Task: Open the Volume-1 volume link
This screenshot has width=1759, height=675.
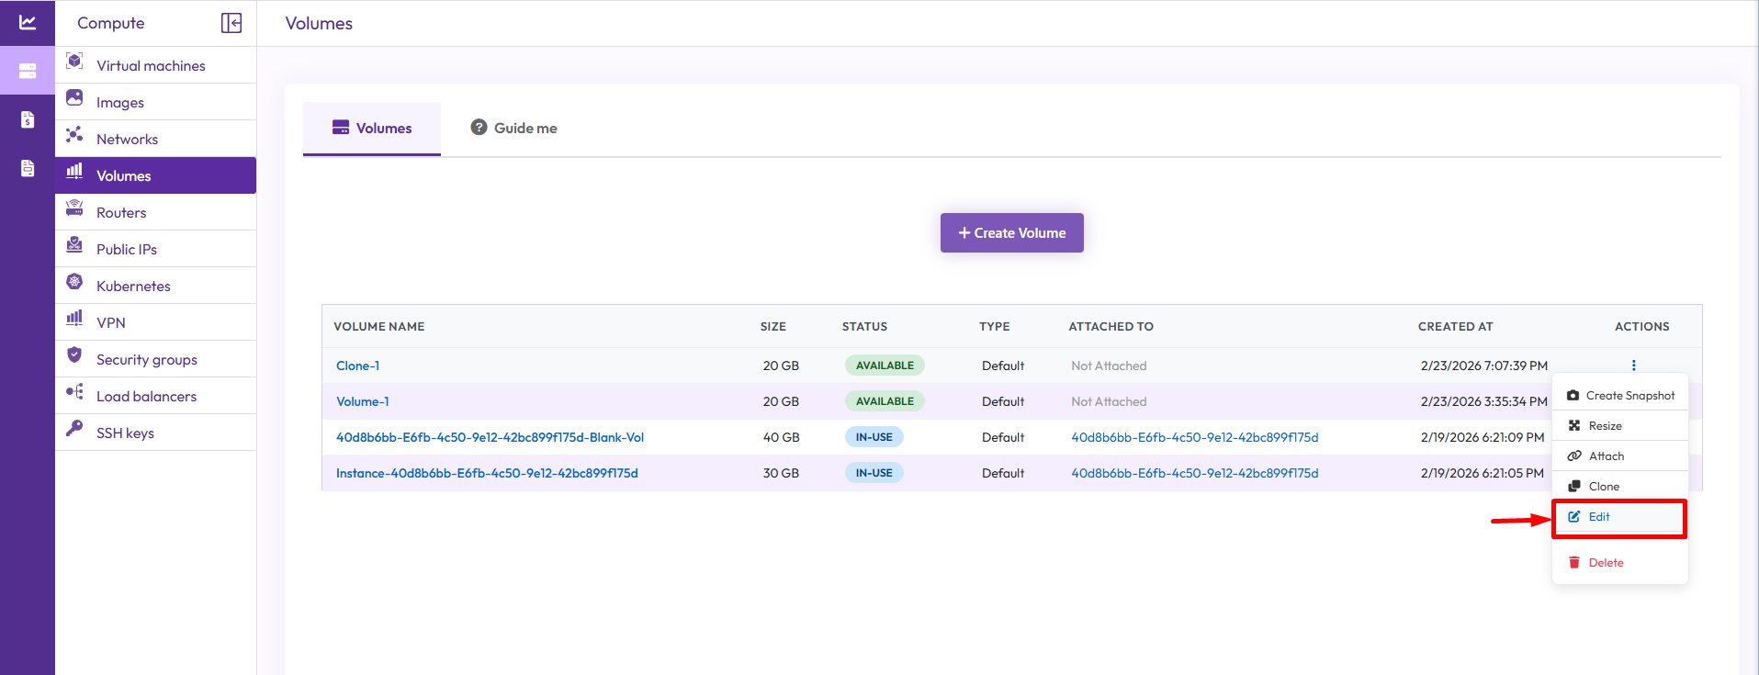Action: pos(362,401)
